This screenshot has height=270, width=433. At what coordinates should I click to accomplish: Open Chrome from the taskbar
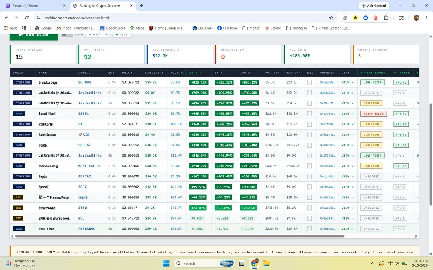click(254, 263)
